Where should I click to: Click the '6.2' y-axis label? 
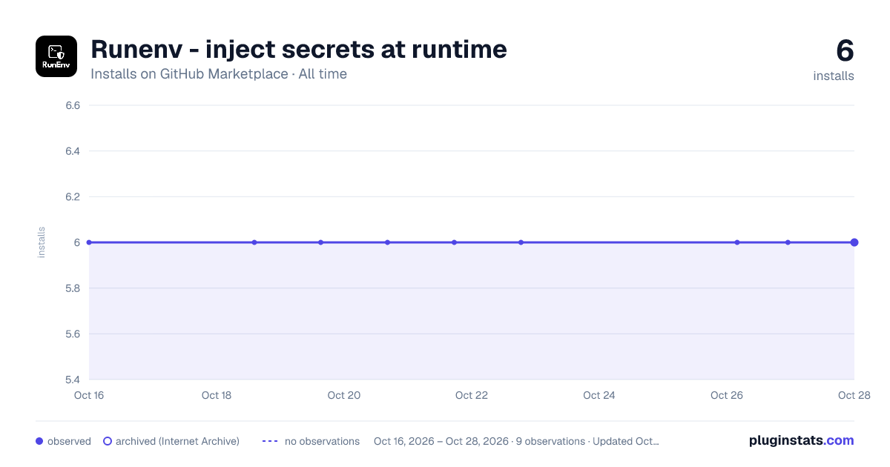point(73,197)
